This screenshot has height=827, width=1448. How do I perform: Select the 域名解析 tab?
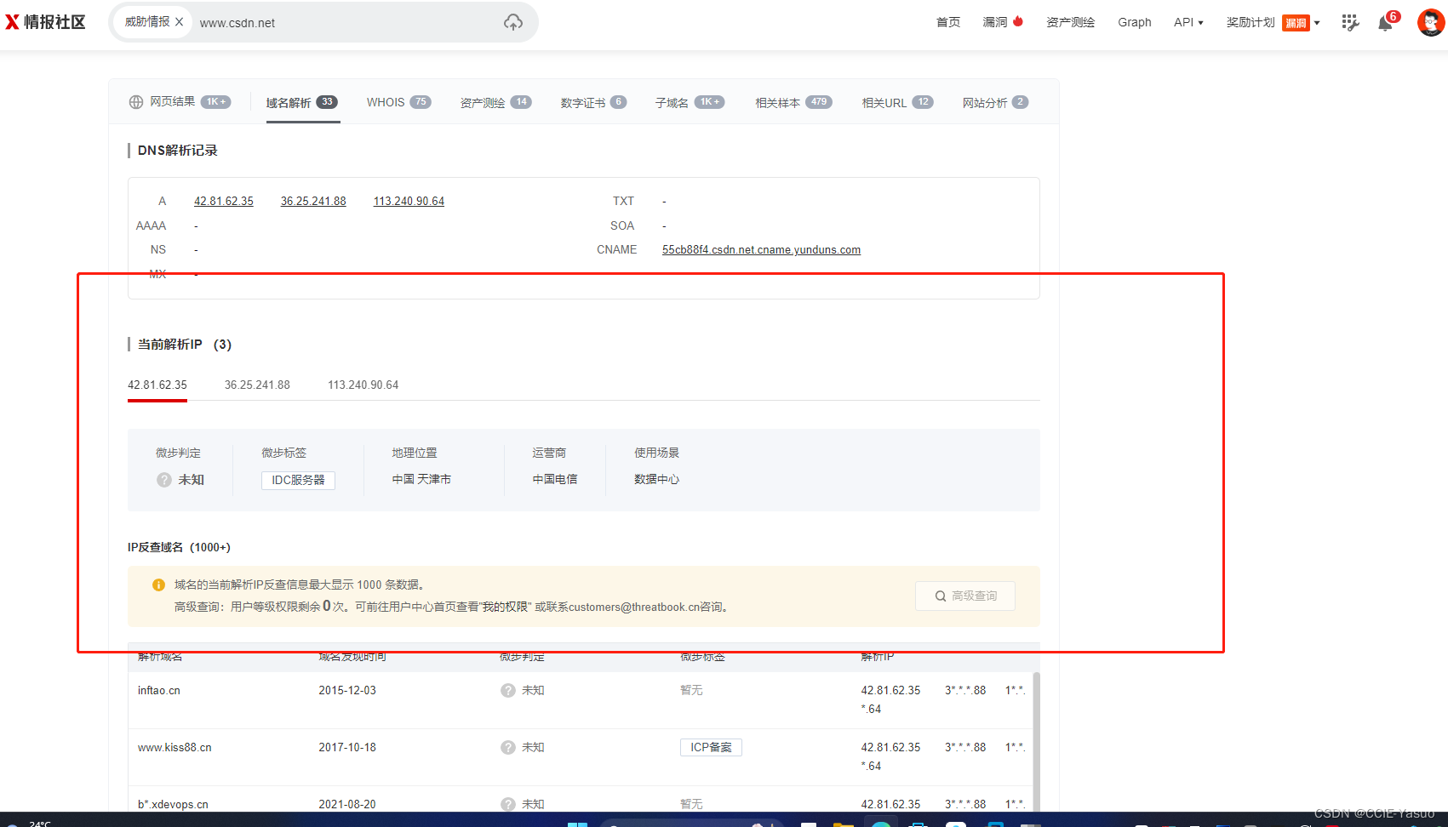(x=302, y=103)
